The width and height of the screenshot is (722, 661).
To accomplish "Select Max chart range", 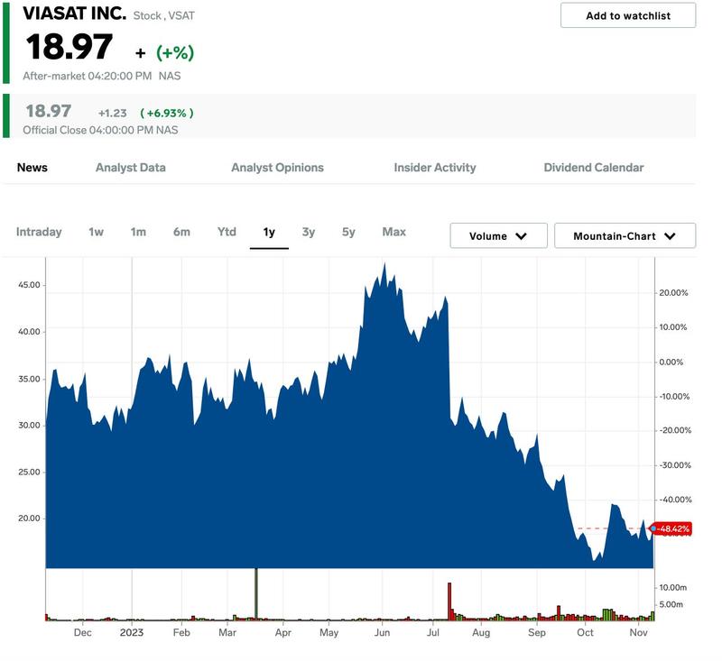I will pos(394,232).
